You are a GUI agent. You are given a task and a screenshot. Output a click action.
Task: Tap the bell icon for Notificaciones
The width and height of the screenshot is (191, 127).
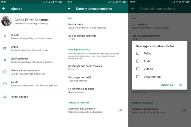(x=5, y=60)
